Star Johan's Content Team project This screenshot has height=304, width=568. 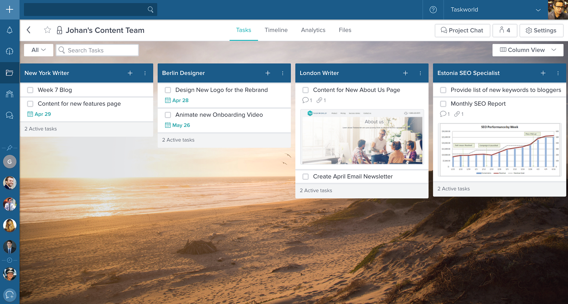click(47, 30)
